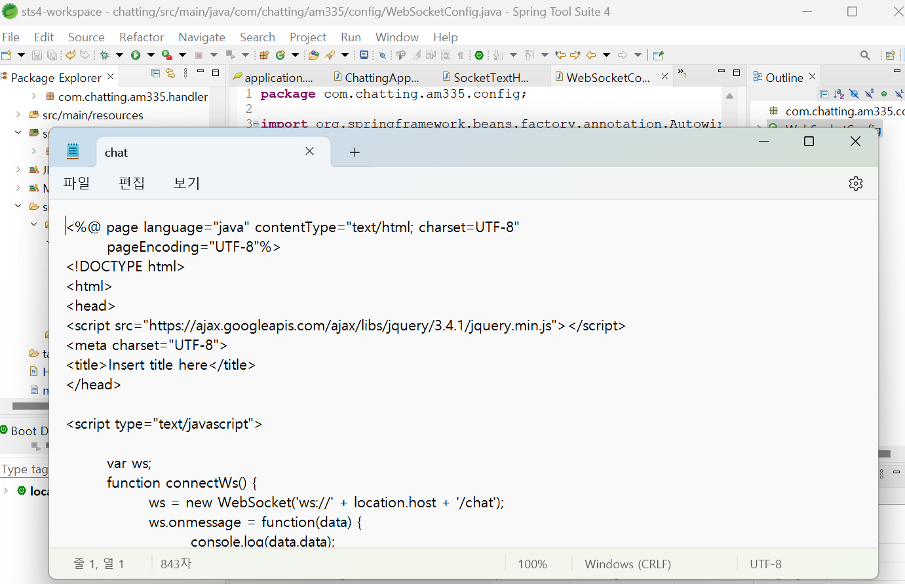The width and height of the screenshot is (905, 584).
Task: Open the Project menu
Action: pyautogui.click(x=308, y=37)
